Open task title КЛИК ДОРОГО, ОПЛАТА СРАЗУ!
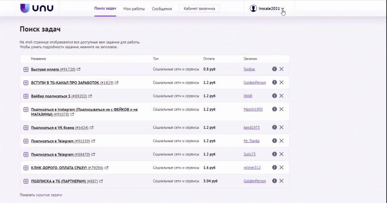The width and height of the screenshot is (387, 203). coord(59,168)
